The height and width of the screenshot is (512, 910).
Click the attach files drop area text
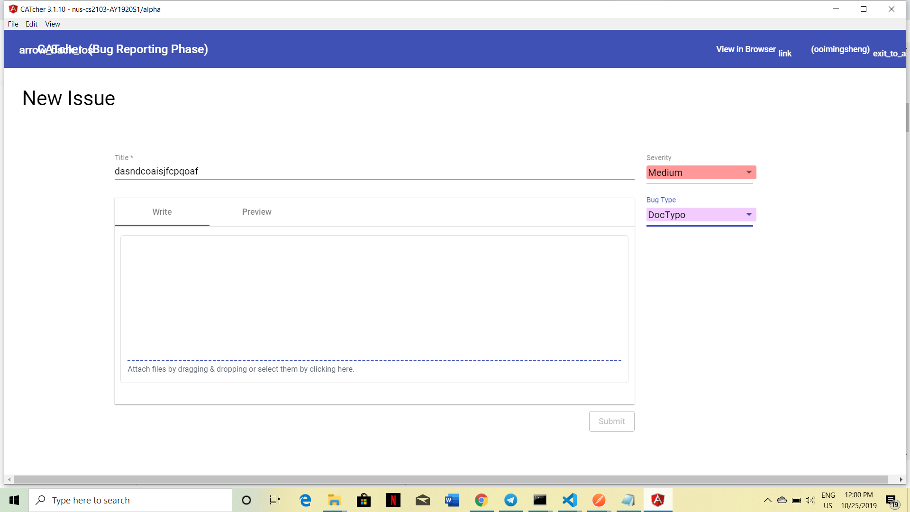[241, 369]
